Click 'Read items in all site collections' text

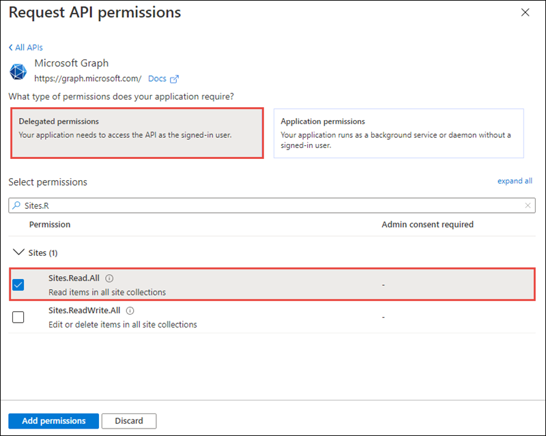(107, 292)
